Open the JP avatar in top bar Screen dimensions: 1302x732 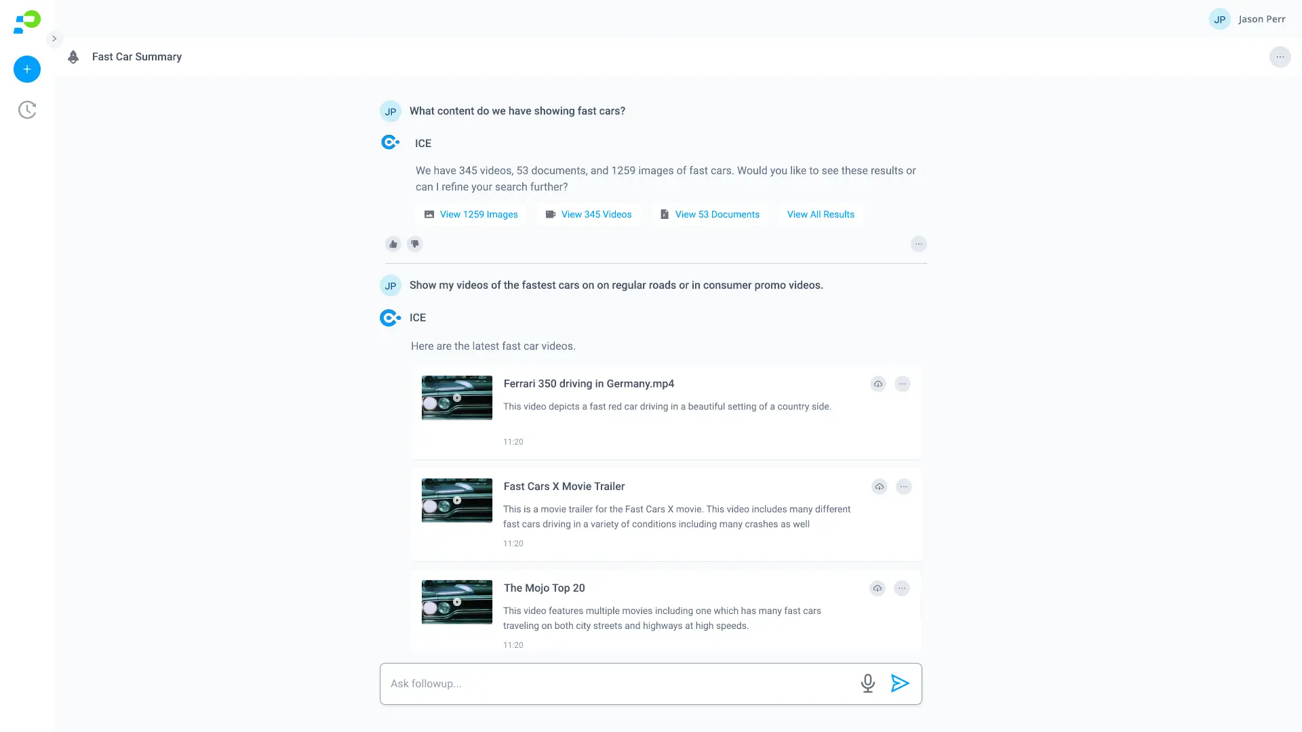pyautogui.click(x=1219, y=19)
